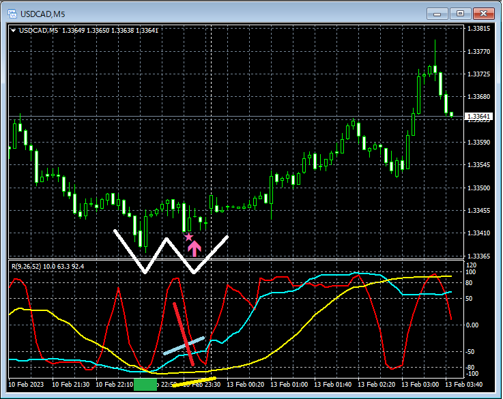This screenshot has width=503, height=399.
Task: Click the indicator scale value -100
Action: 471,374
